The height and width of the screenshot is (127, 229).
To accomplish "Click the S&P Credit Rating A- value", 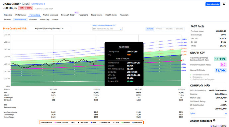I will tap(225, 102).
